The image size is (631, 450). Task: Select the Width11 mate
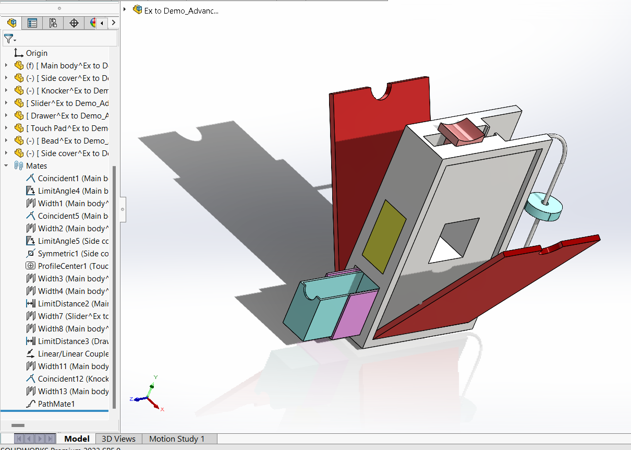point(67,366)
